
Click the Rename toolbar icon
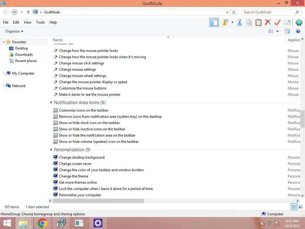[287, 22]
